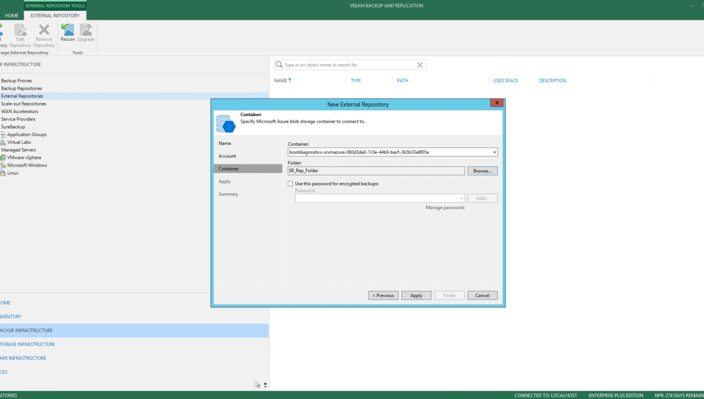Click the Add... password button

tap(482, 199)
